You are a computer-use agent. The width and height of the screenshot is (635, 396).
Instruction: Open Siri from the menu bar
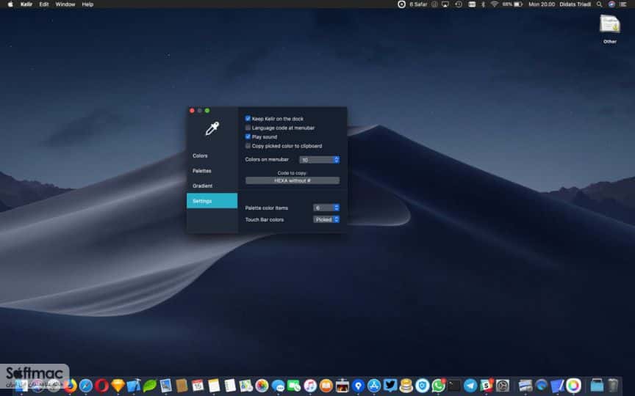click(x=611, y=4)
